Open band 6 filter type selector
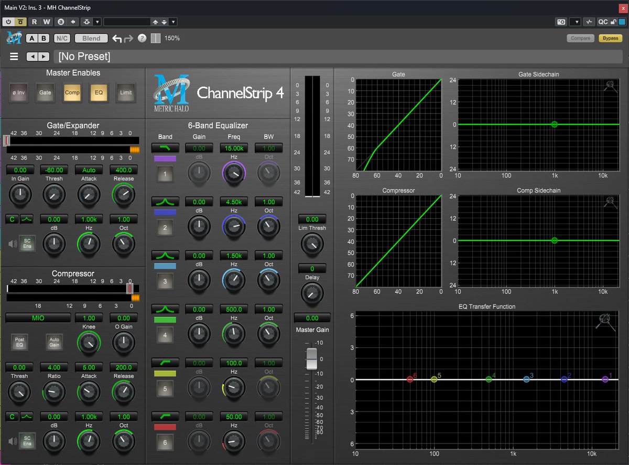The width and height of the screenshot is (629, 465). 165,416
